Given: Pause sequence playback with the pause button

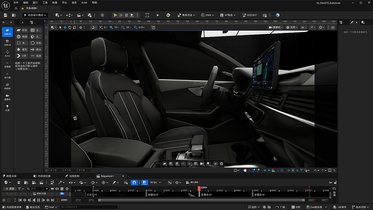Looking at the screenshot, I should [x=38, y=200].
